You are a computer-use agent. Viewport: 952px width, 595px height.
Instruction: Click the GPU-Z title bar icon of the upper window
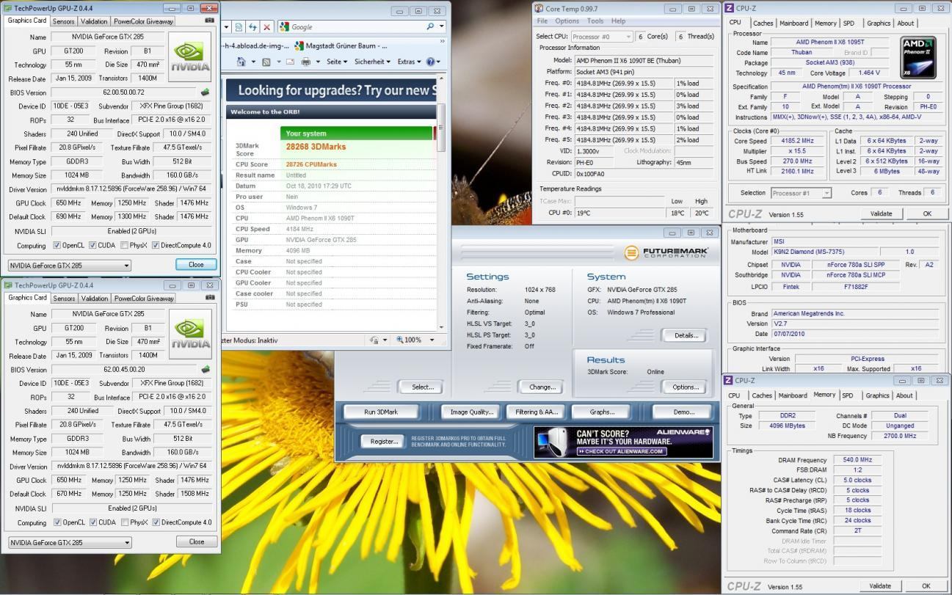point(8,8)
